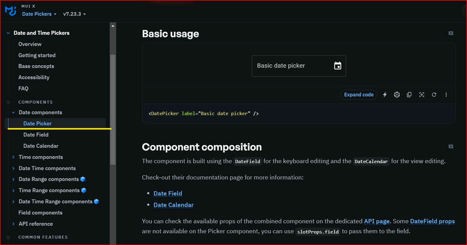Viewport: 467px width, 245px height.
Task: Copy the demo source code
Action: (x=409, y=94)
